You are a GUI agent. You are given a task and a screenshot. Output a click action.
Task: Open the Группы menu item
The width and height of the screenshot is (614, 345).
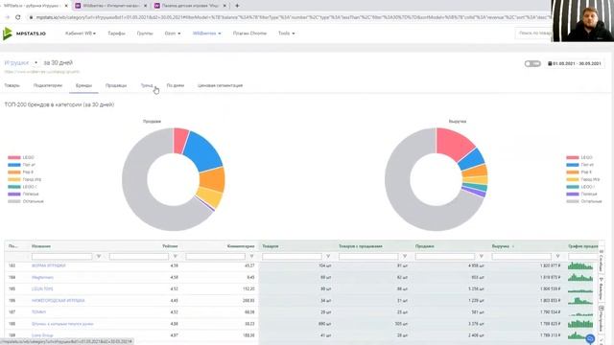[145, 34]
